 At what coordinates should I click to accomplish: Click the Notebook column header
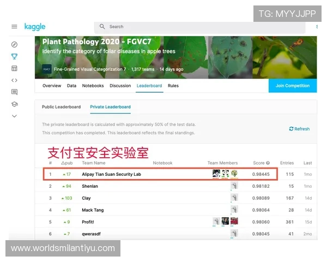coord(162,163)
